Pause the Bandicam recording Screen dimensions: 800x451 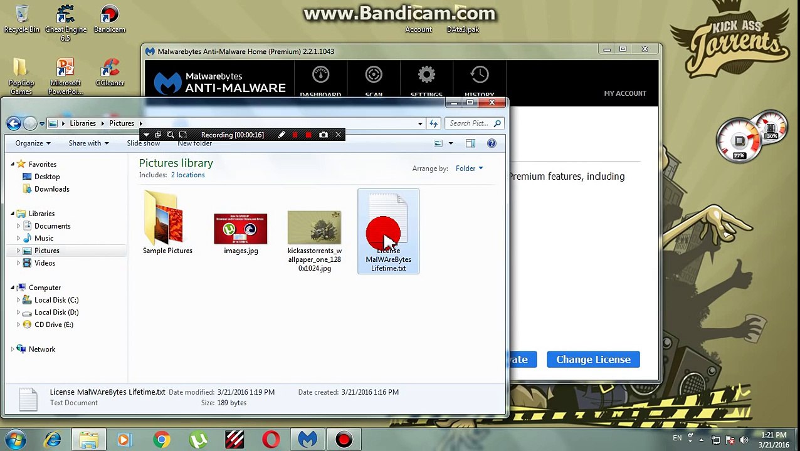[x=295, y=135]
